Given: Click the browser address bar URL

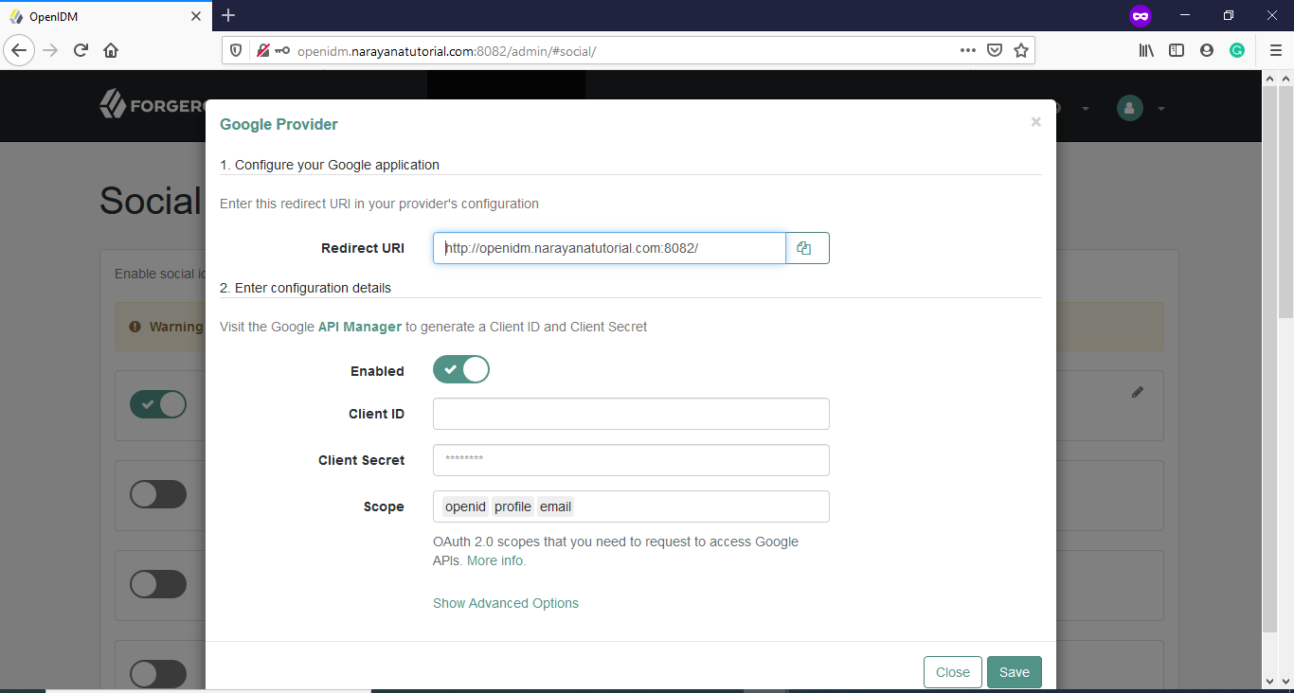Looking at the screenshot, I should point(446,51).
